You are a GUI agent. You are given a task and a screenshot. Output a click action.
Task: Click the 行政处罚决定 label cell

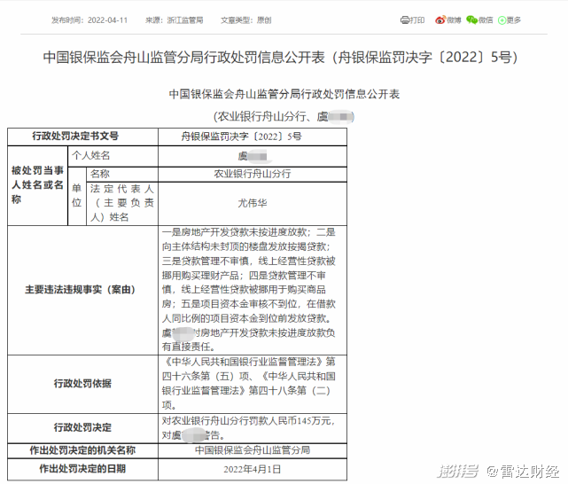[x=82, y=428]
